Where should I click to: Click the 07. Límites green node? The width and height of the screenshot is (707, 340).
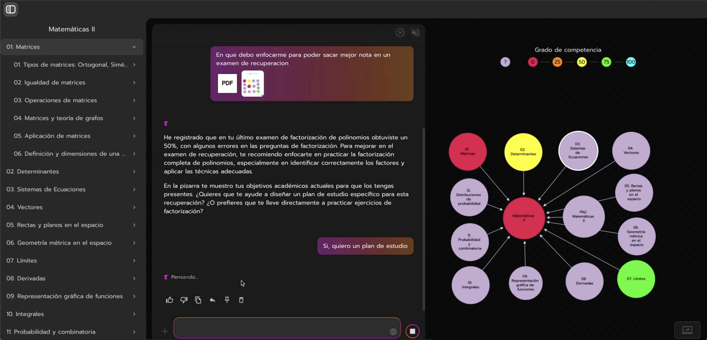(x=636, y=279)
